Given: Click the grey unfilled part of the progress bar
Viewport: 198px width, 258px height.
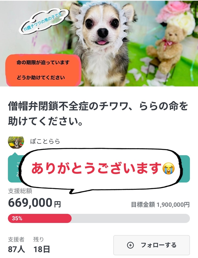Looking at the screenshot, I should (131, 218).
